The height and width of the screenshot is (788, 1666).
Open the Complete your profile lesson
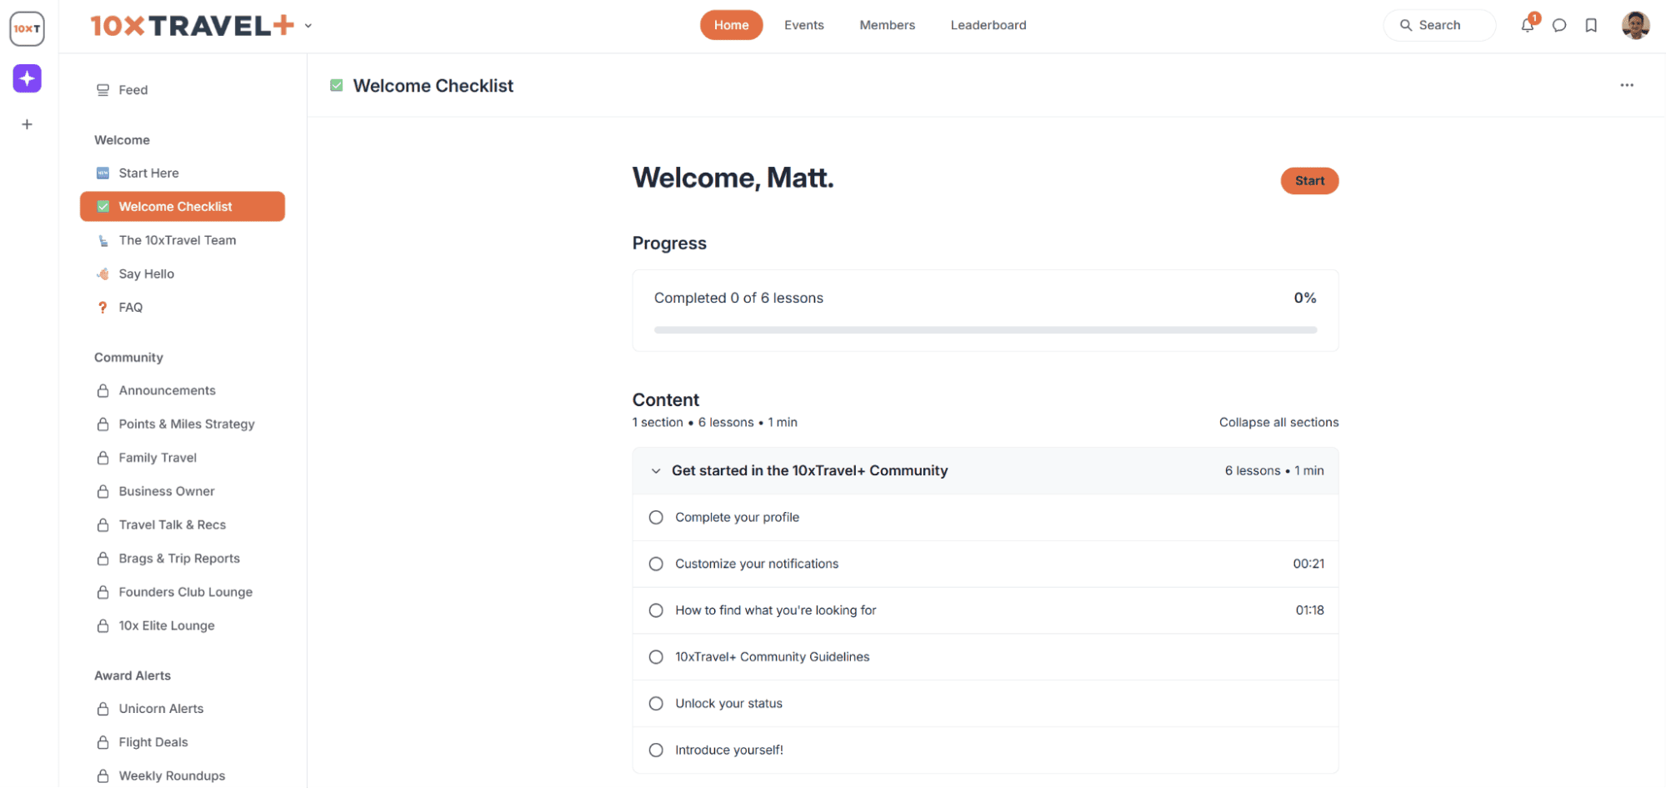(985, 517)
